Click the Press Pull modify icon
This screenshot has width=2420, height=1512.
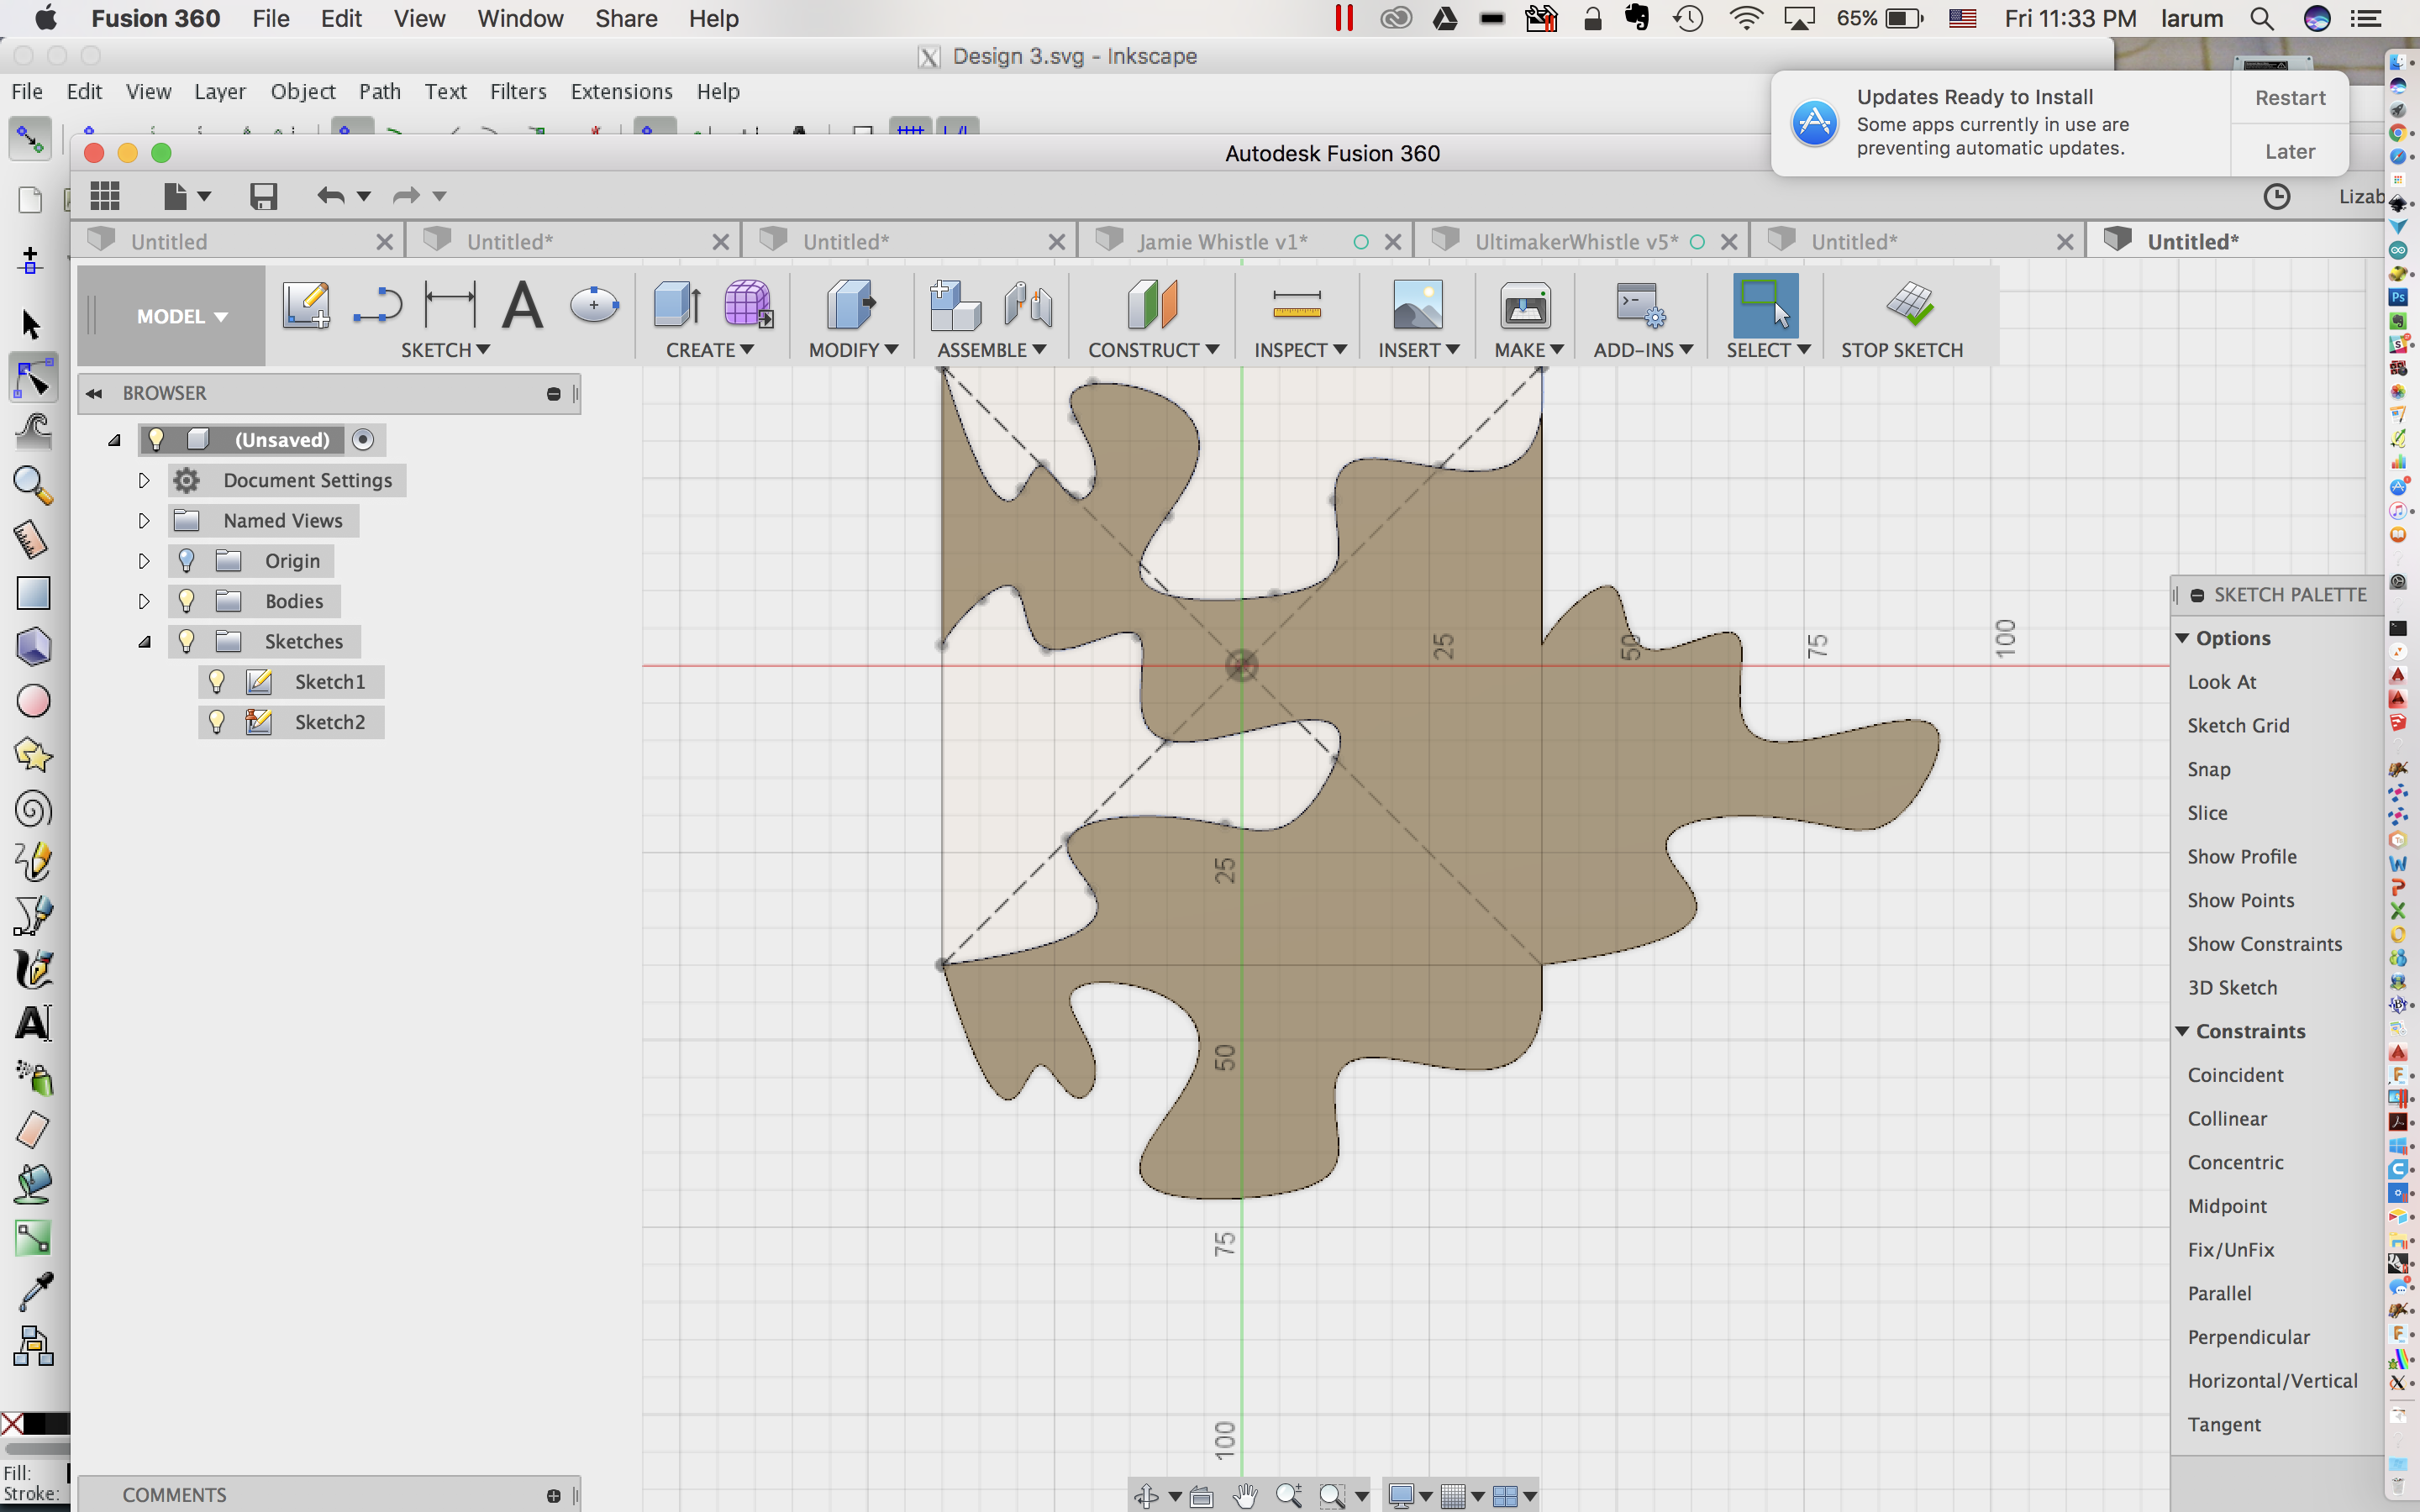851,305
